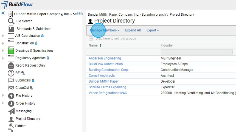Expand the A/E Coordination tree node
This screenshot has width=236, height=132.
pos(3,36)
